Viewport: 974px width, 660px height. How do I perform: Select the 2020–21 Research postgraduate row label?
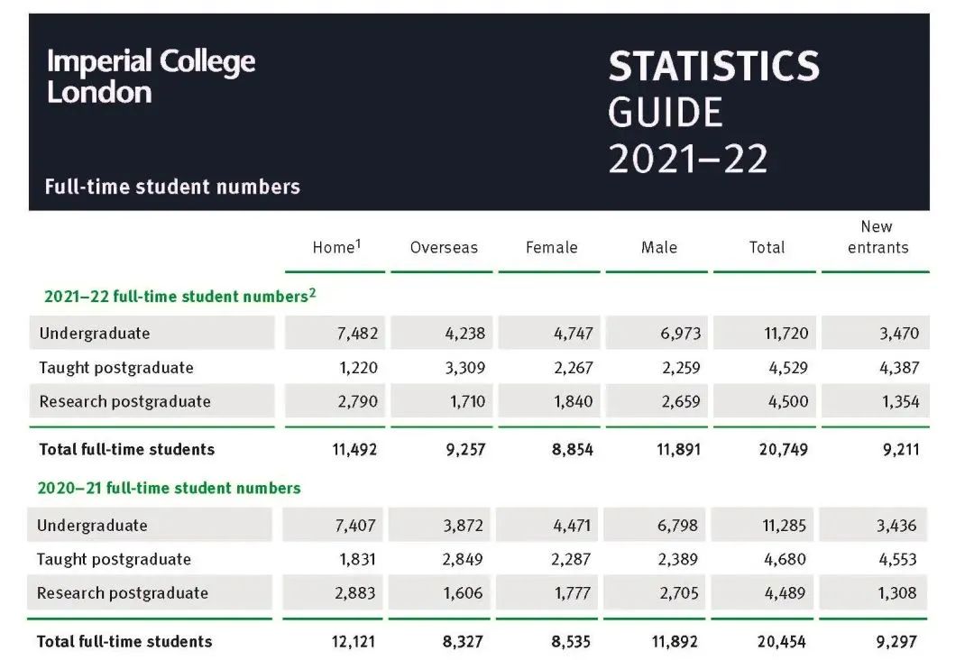point(123,593)
